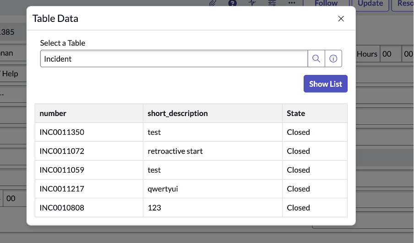Close the Table Data dialog
414x243 pixels.
(x=341, y=19)
